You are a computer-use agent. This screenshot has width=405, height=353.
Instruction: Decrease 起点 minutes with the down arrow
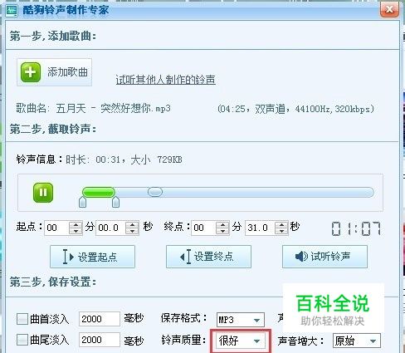tap(76, 231)
